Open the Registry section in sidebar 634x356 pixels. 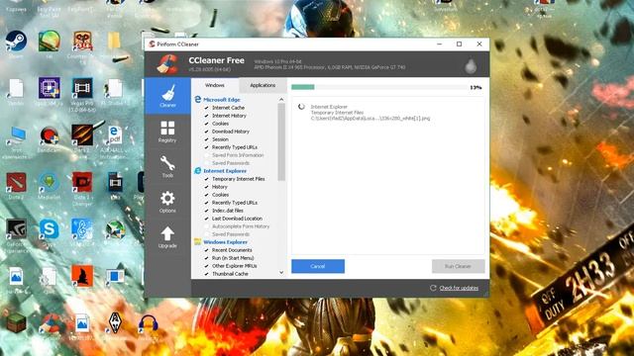pos(167,132)
